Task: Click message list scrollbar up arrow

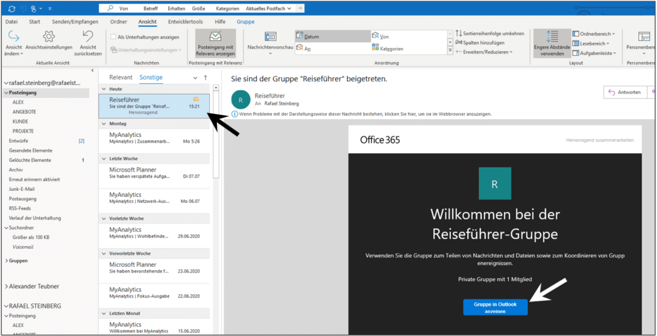Action: (x=216, y=88)
